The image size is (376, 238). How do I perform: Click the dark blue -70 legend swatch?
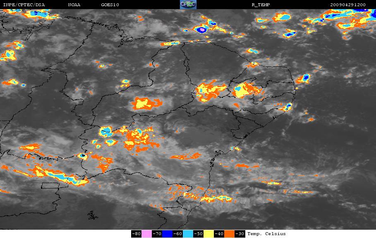pyautogui.click(x=167, y=234)
